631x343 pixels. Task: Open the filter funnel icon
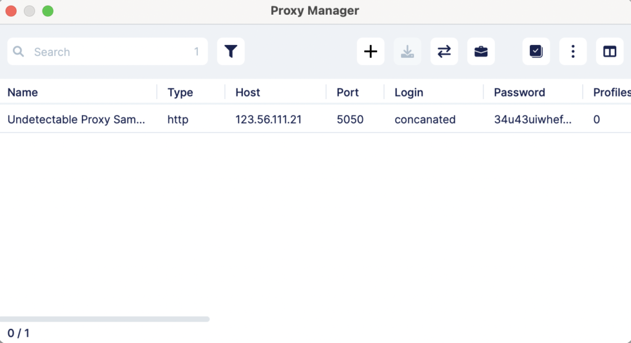pos(230,52)
